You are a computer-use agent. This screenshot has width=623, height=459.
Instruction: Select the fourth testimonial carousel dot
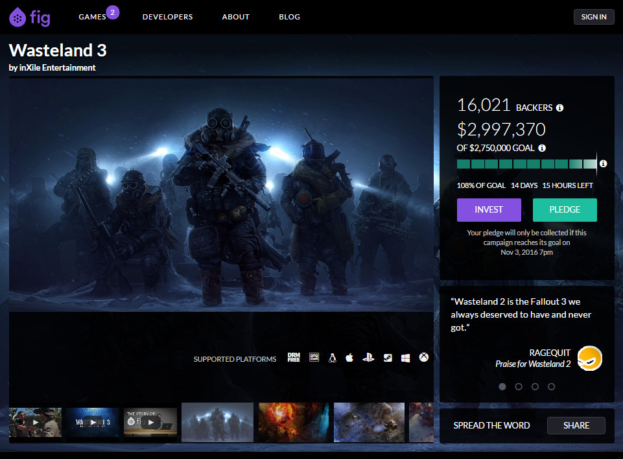[x=551, y=386]
